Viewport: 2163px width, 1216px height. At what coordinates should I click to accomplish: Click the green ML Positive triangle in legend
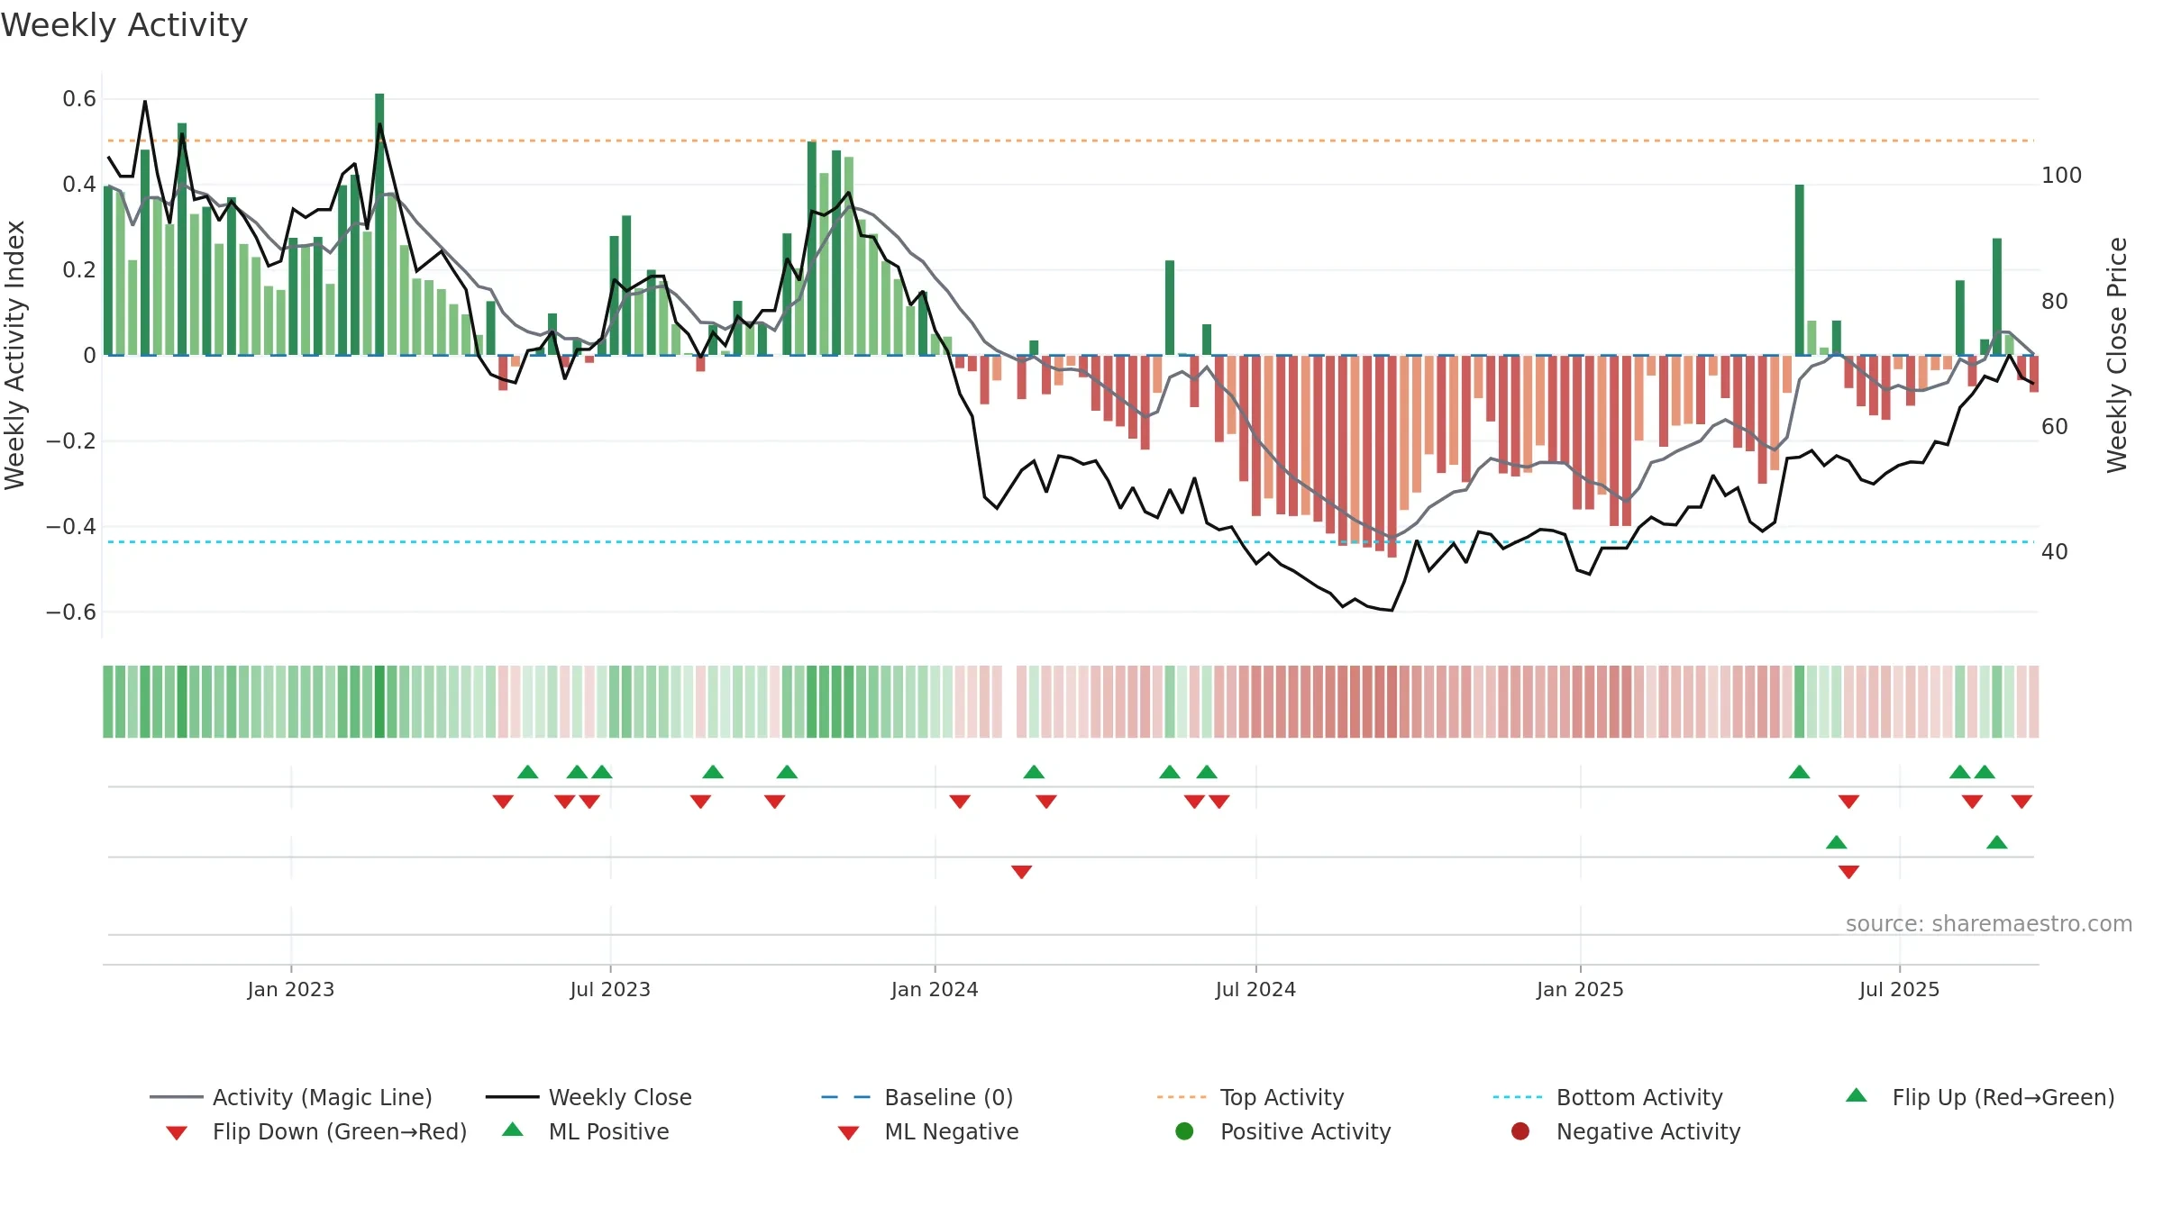click(513, 1130)
